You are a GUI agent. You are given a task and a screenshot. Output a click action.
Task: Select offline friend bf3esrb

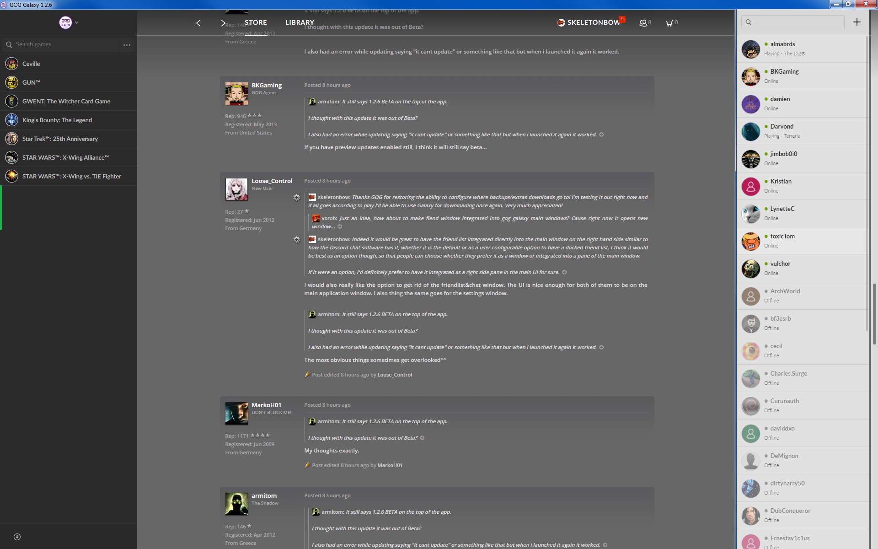[803, 323]
